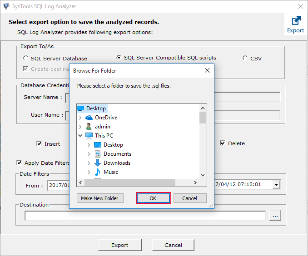308x256 pixels.
Task: Click the resize grip of Browse dialog
Action: click(211, 206)
